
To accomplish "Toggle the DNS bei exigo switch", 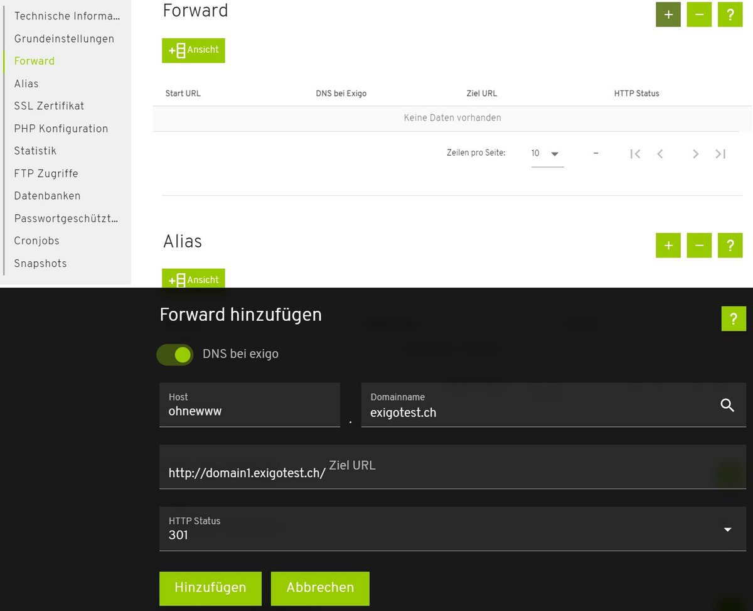I will tap(175, 354).
